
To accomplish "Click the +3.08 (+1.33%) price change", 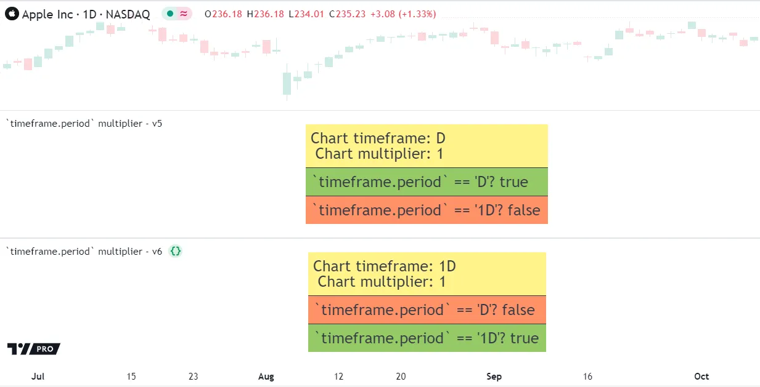I will pos(405,14).
